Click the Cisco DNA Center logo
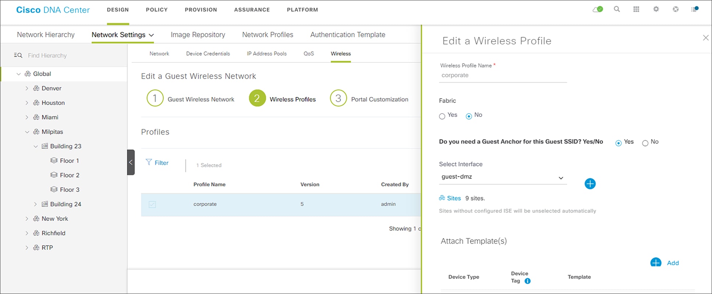This screenshot has width=712, height=294. point(53,10)
